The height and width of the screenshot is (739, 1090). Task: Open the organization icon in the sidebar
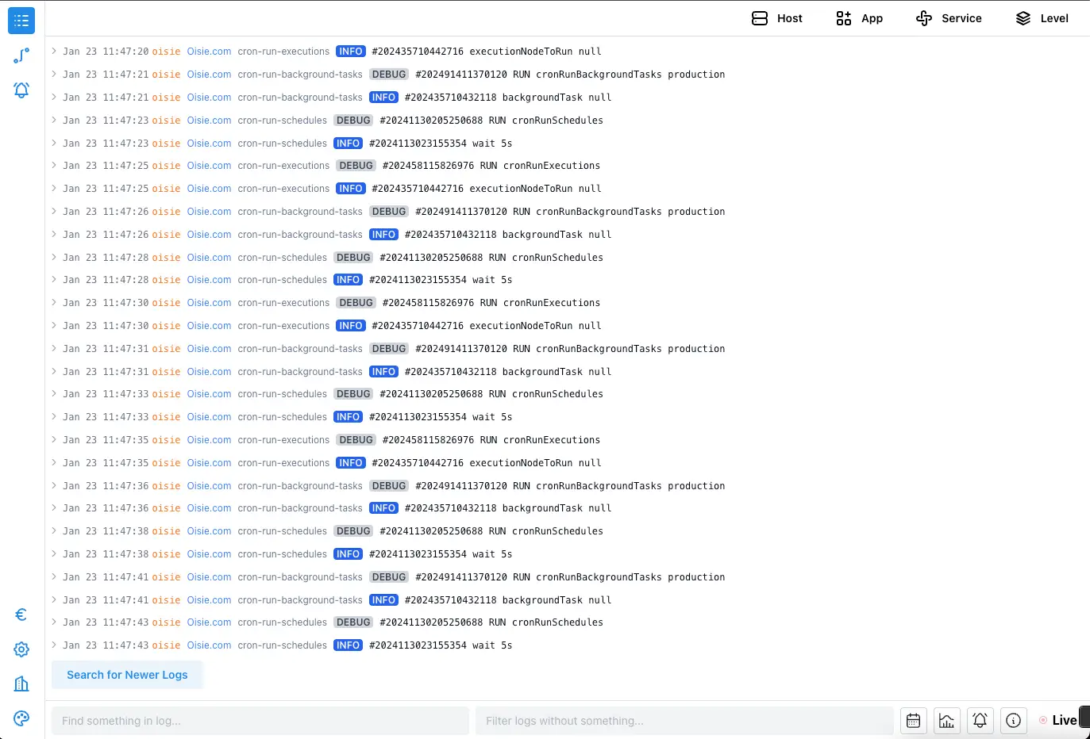tap(21, 683)
